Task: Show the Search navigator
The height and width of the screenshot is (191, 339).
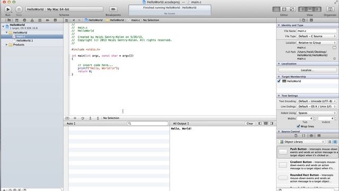Action: click(x=24, y=20)
